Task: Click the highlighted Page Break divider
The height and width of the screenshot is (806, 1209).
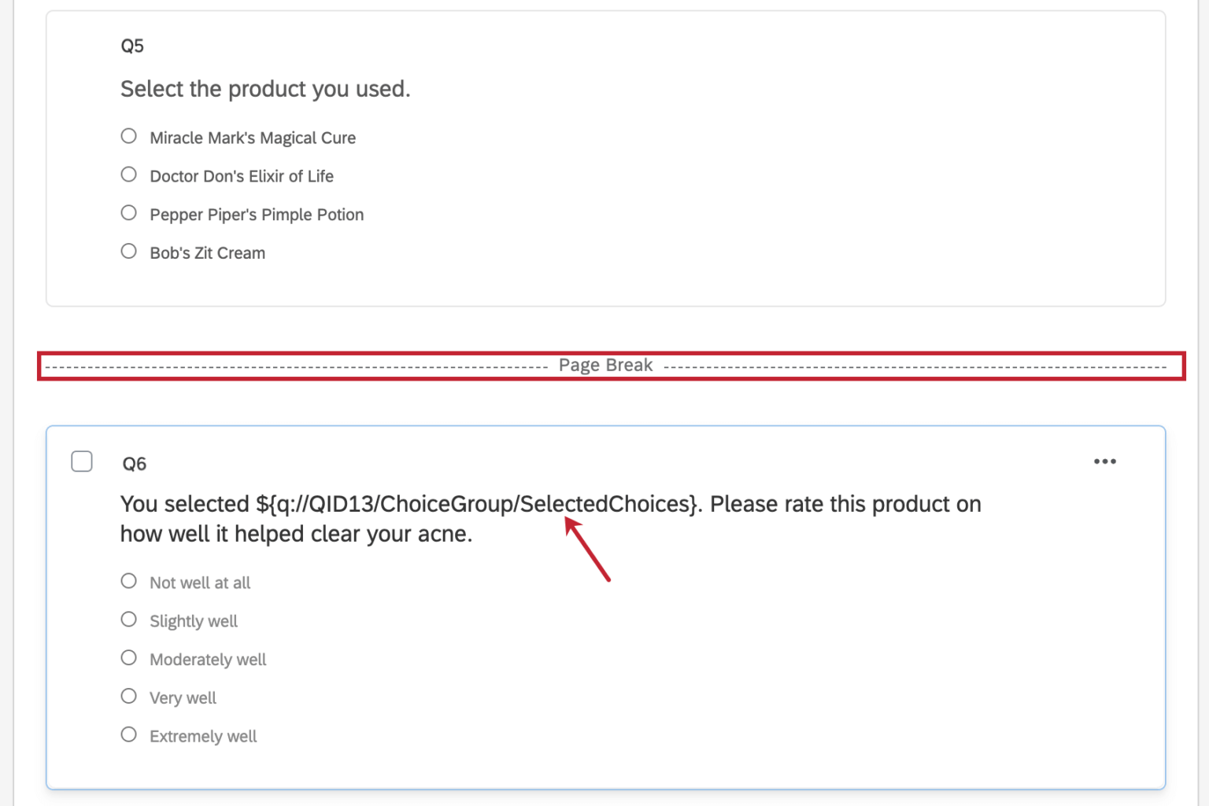Action: pyautogui.click(x=604, y=365)
